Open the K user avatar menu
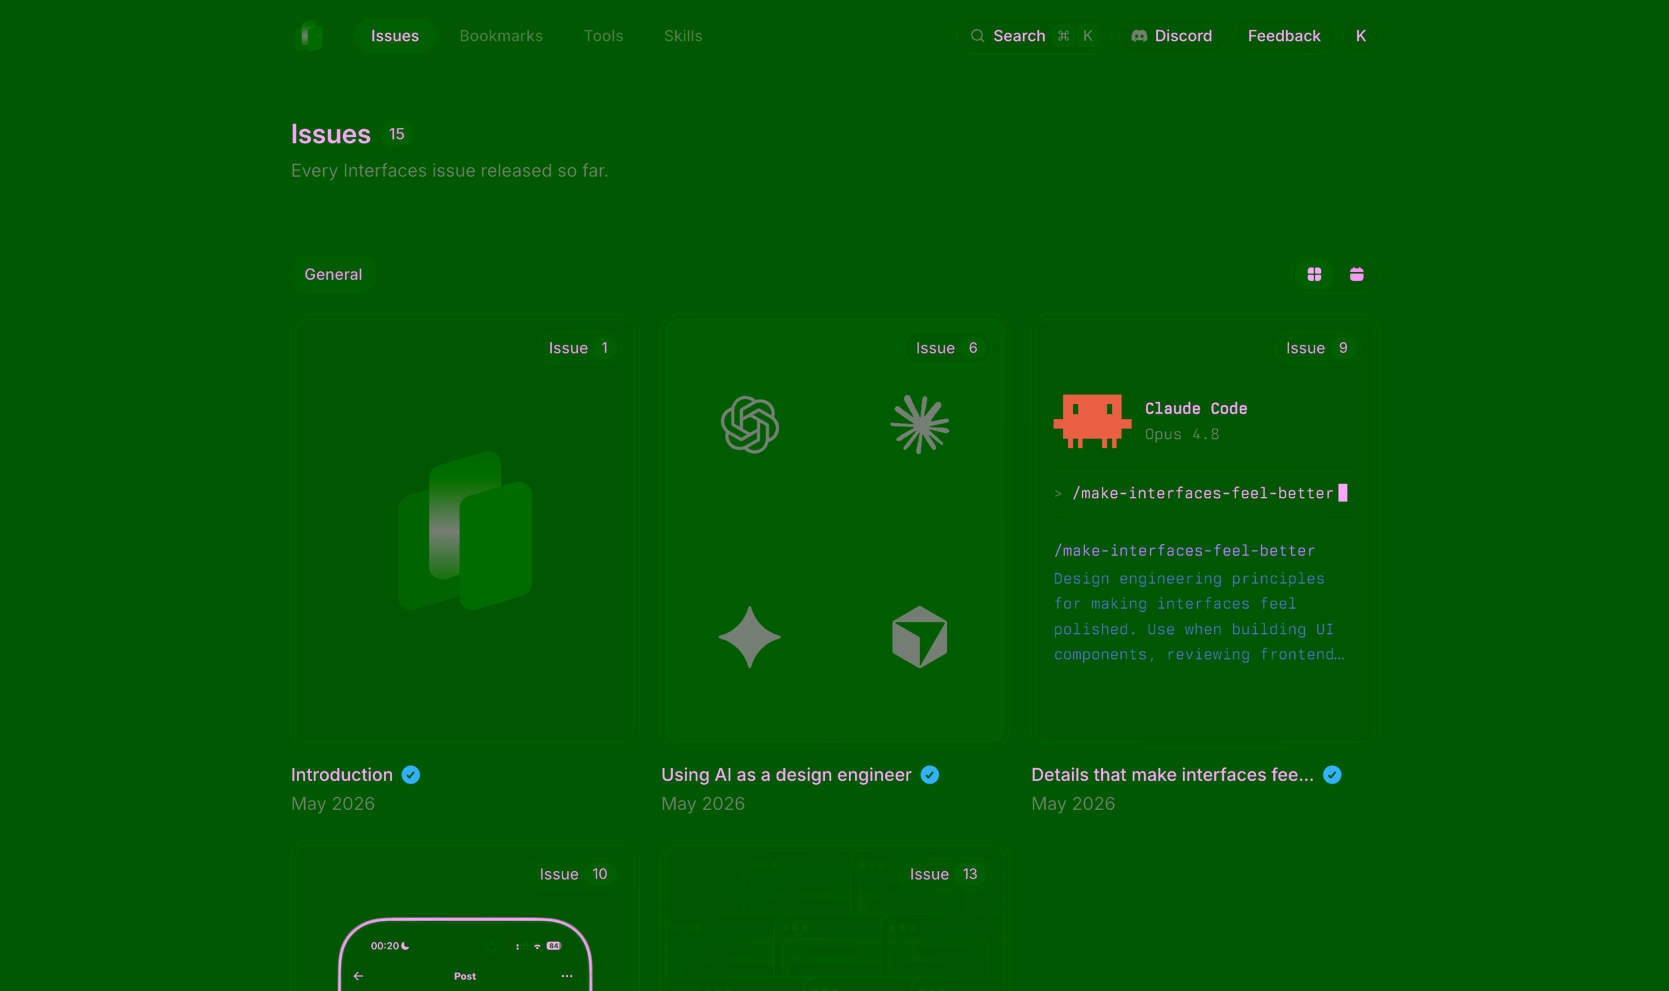1669x991 pixels. click(x=1360, y=36)
